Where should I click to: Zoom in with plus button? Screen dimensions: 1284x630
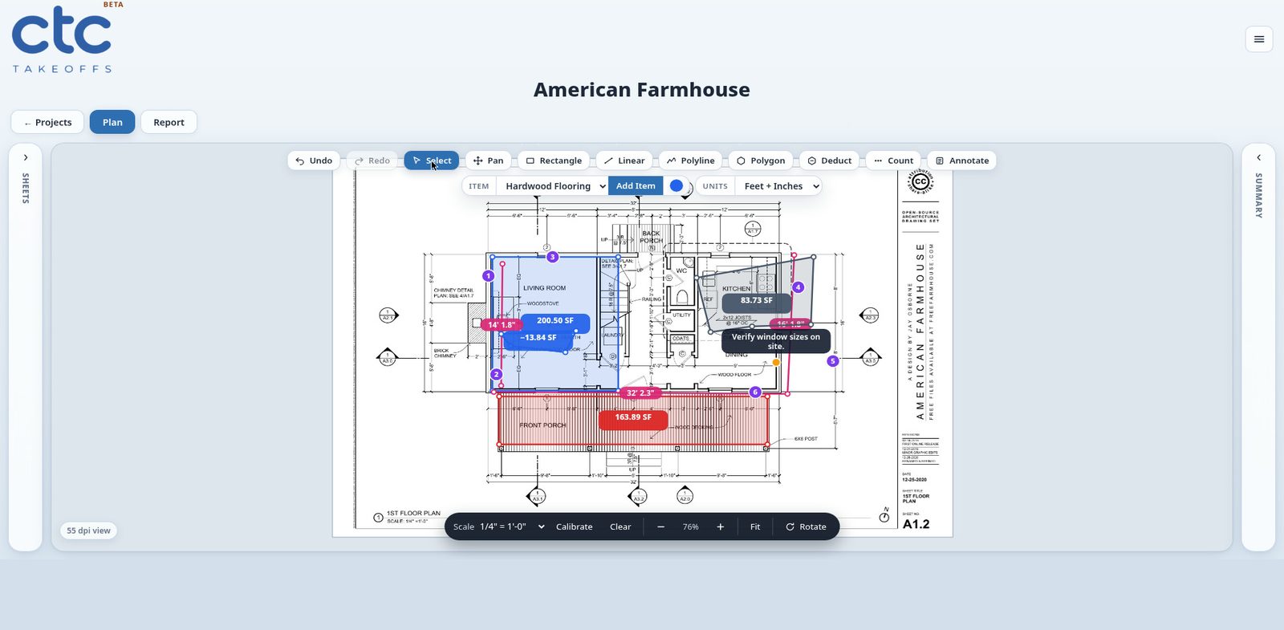click(721, 526)
